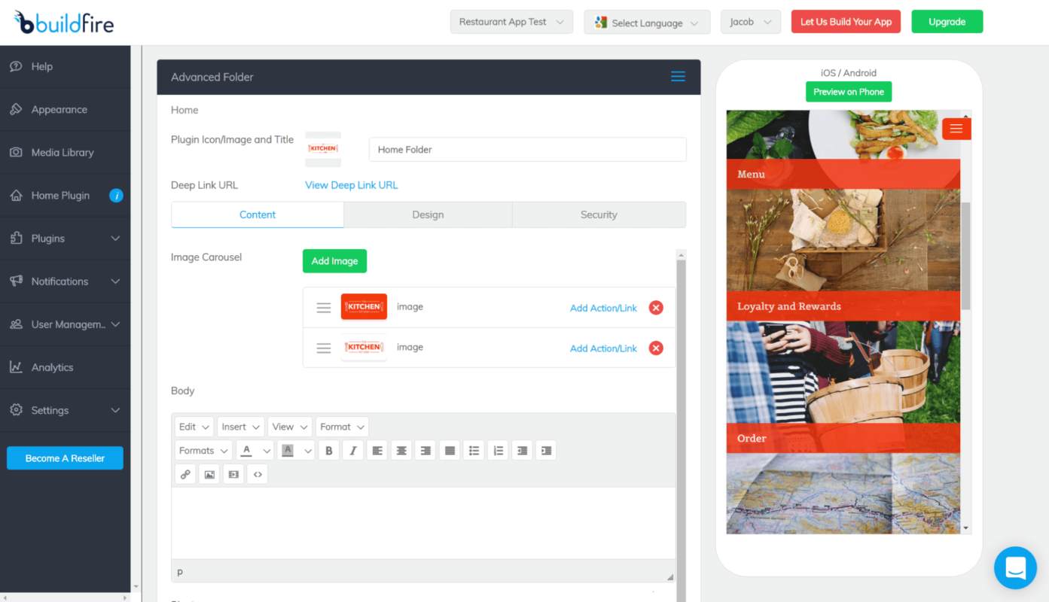Viewport: 1049px width, 602px height.
Task: Click the background color A icon
Action: click(287, 451)
